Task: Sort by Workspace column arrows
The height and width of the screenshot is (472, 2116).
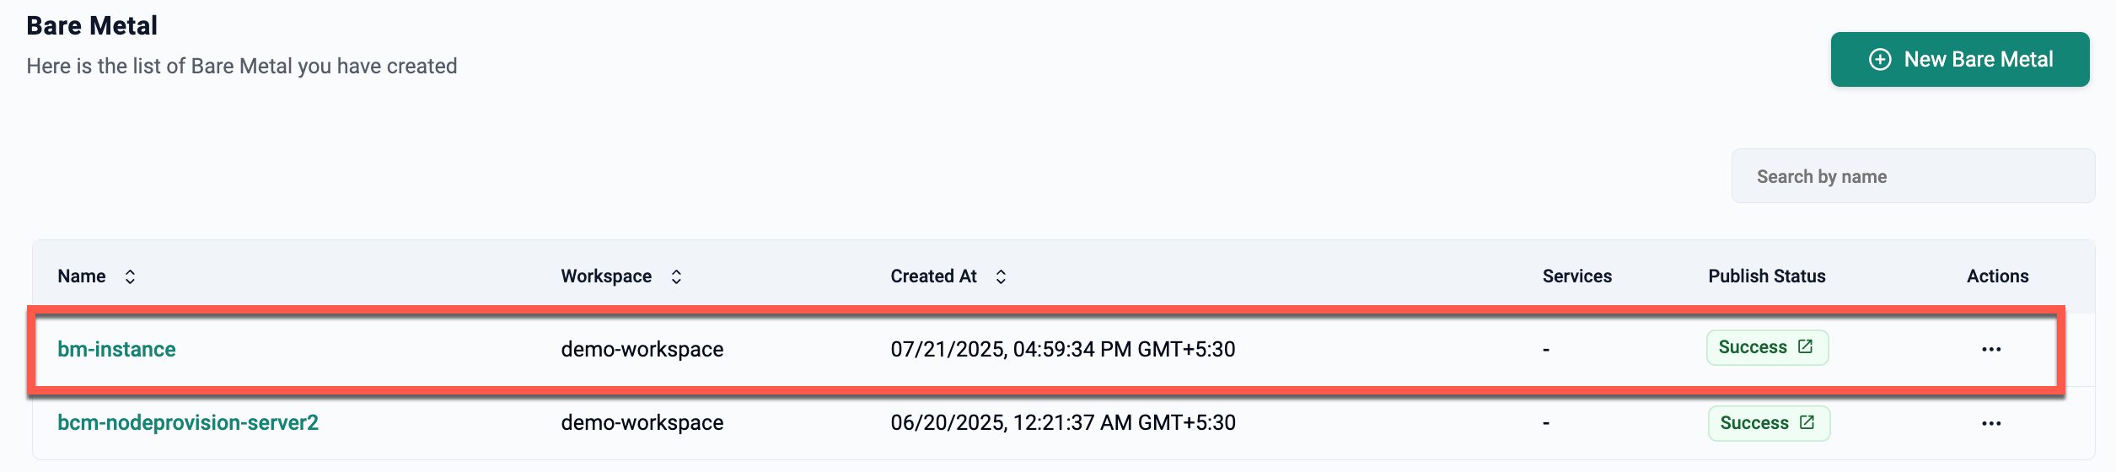Action: click(676, 276)
